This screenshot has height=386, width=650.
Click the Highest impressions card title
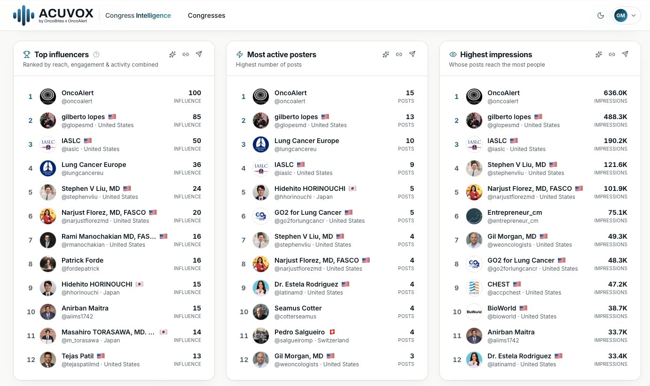[x=496, y=54]
